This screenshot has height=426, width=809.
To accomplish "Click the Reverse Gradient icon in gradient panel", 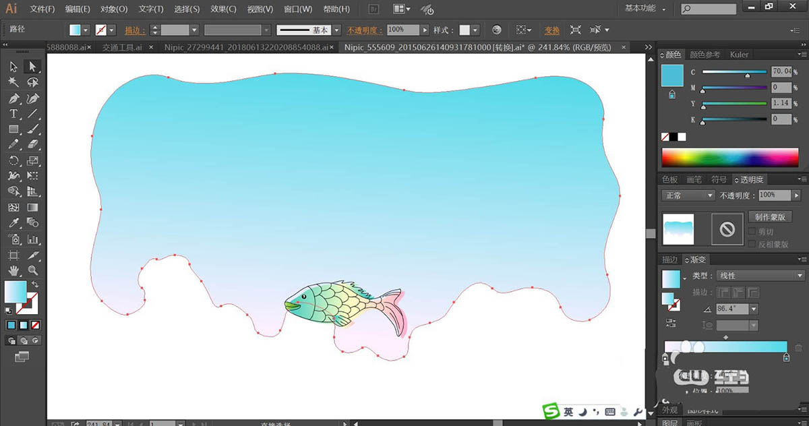I will [x=671, y=323].
